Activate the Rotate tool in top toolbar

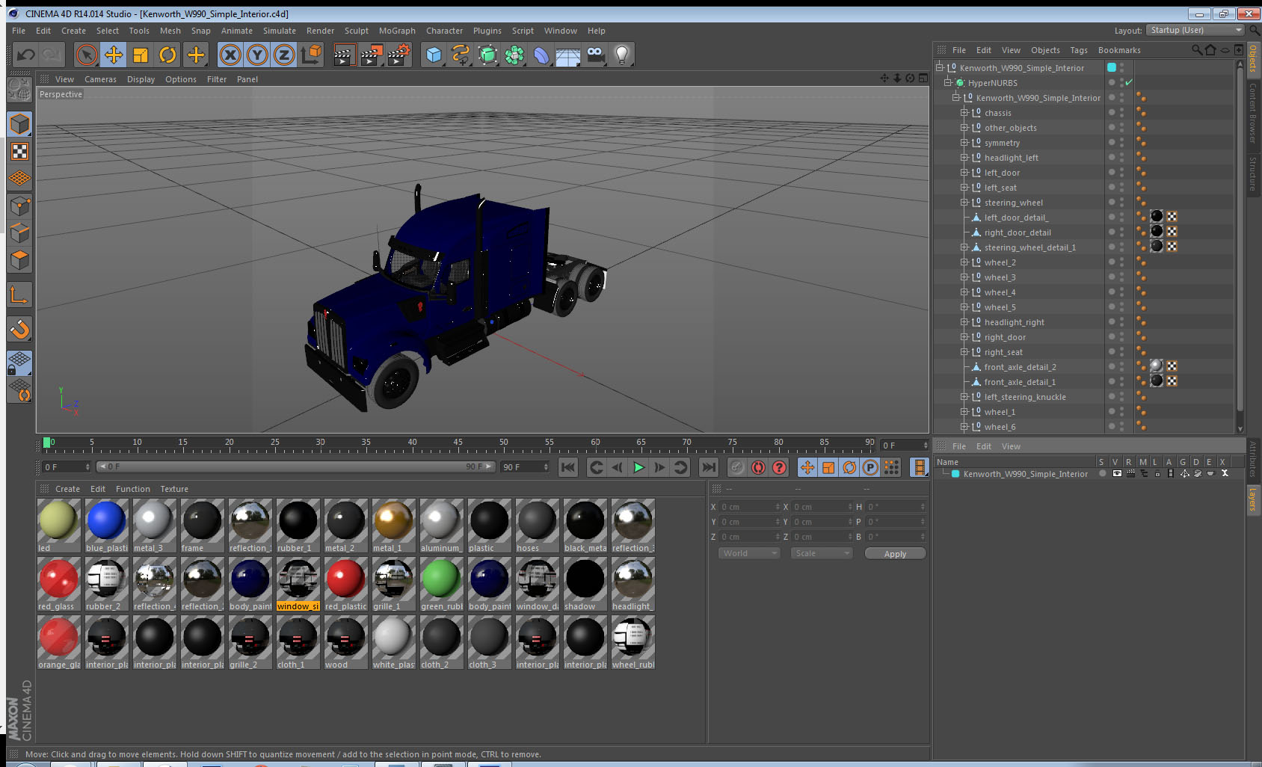click(167, 55)
